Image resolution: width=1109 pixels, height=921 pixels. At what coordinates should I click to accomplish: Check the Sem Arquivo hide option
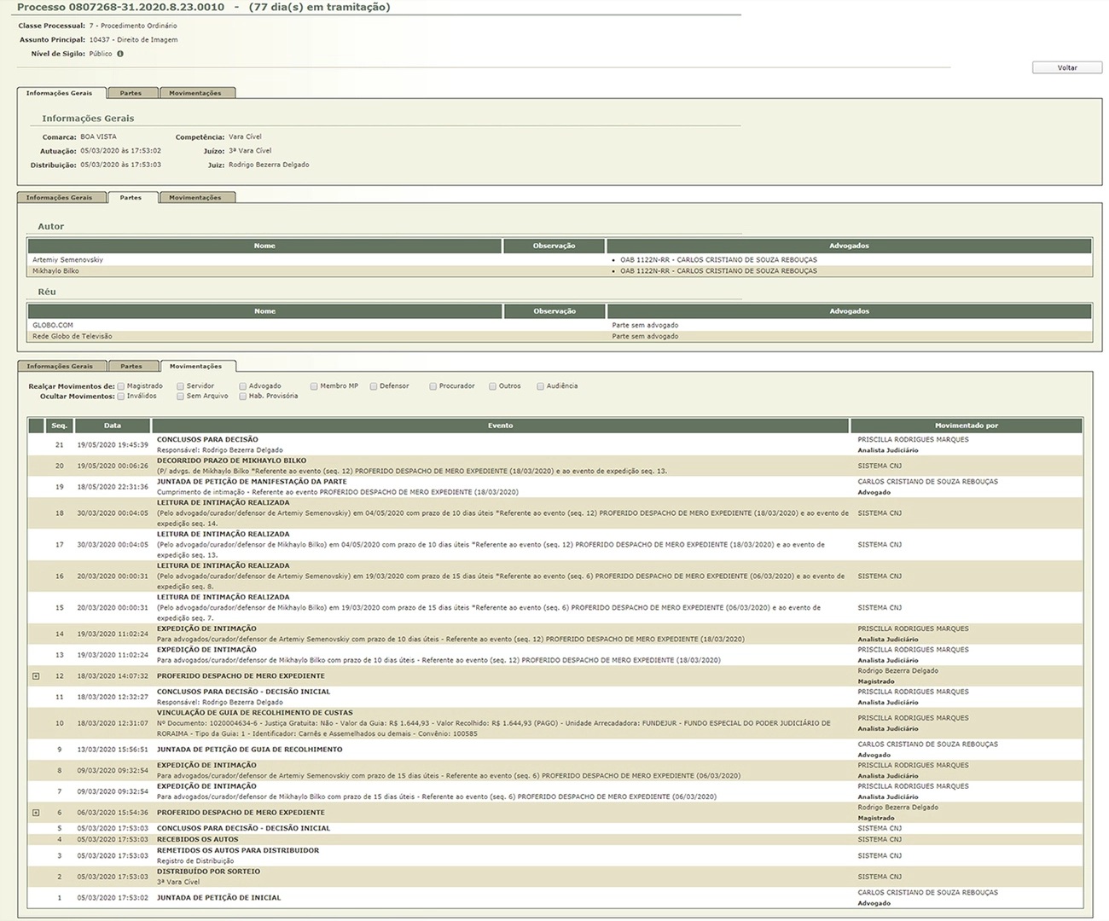tap(181, 397)
